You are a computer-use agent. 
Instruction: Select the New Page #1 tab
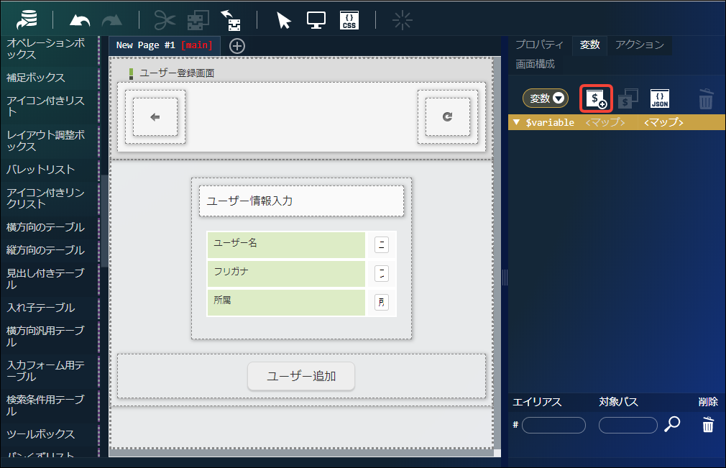coord(164,45)
